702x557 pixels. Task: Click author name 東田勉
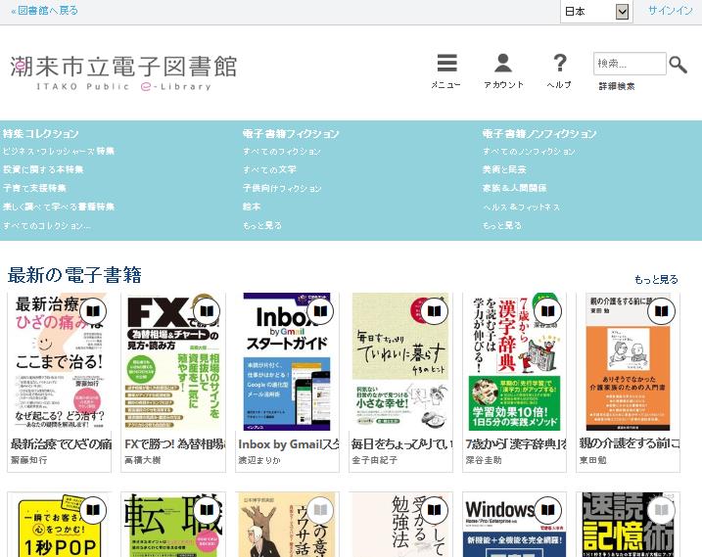tap(592, 460)
